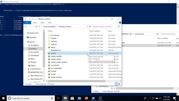Switch to details view layout icon
The width and height of the screenshot is (179, 101).
pos(116,84)
